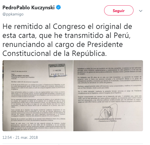This screenshot has height=145, width=150.
Task: Open PedroPablo Kuczynski profile name
Action: pyautogui.click(x=29, y=8)
